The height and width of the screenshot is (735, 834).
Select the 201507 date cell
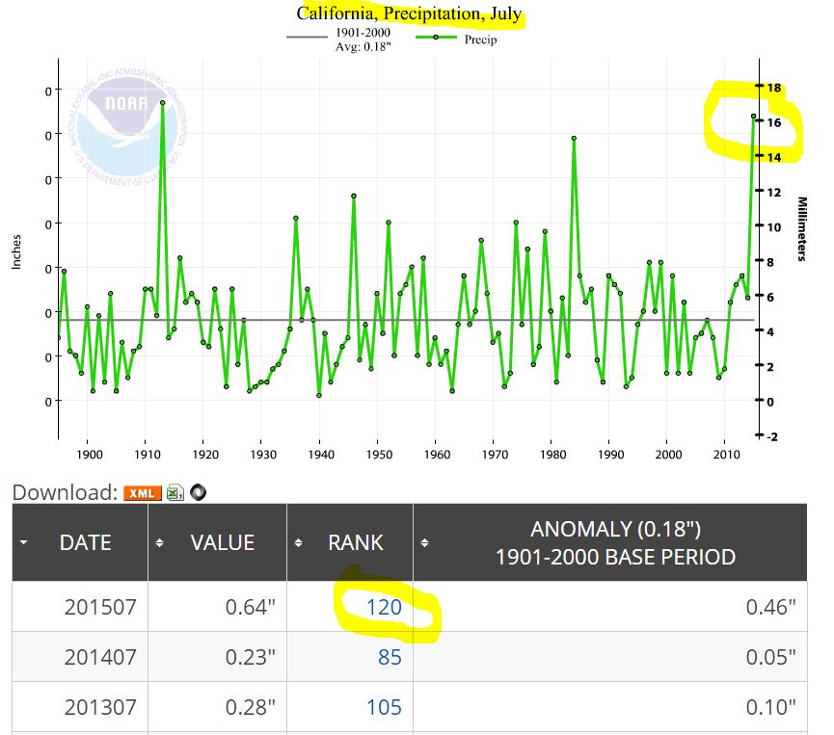coord(100,607)
